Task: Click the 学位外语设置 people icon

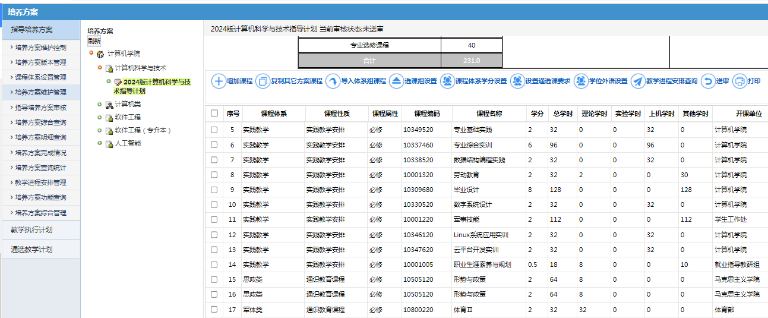Action: pos(581,81)
